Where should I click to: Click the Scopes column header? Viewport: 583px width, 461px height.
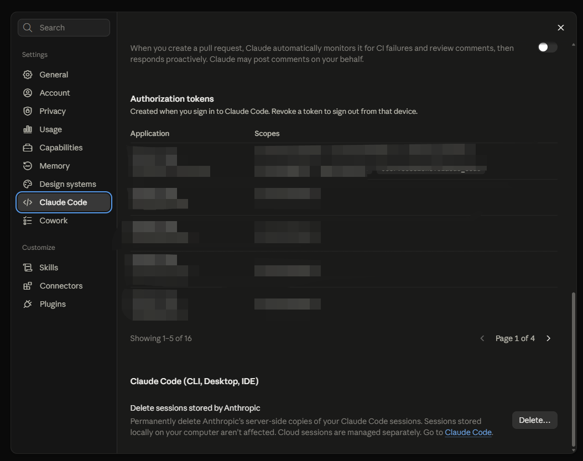(267, 133)
